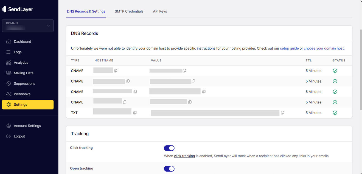Click the Logs list icon
The image size is (362, 174).
pyautogui.click(x=9, y=52)
